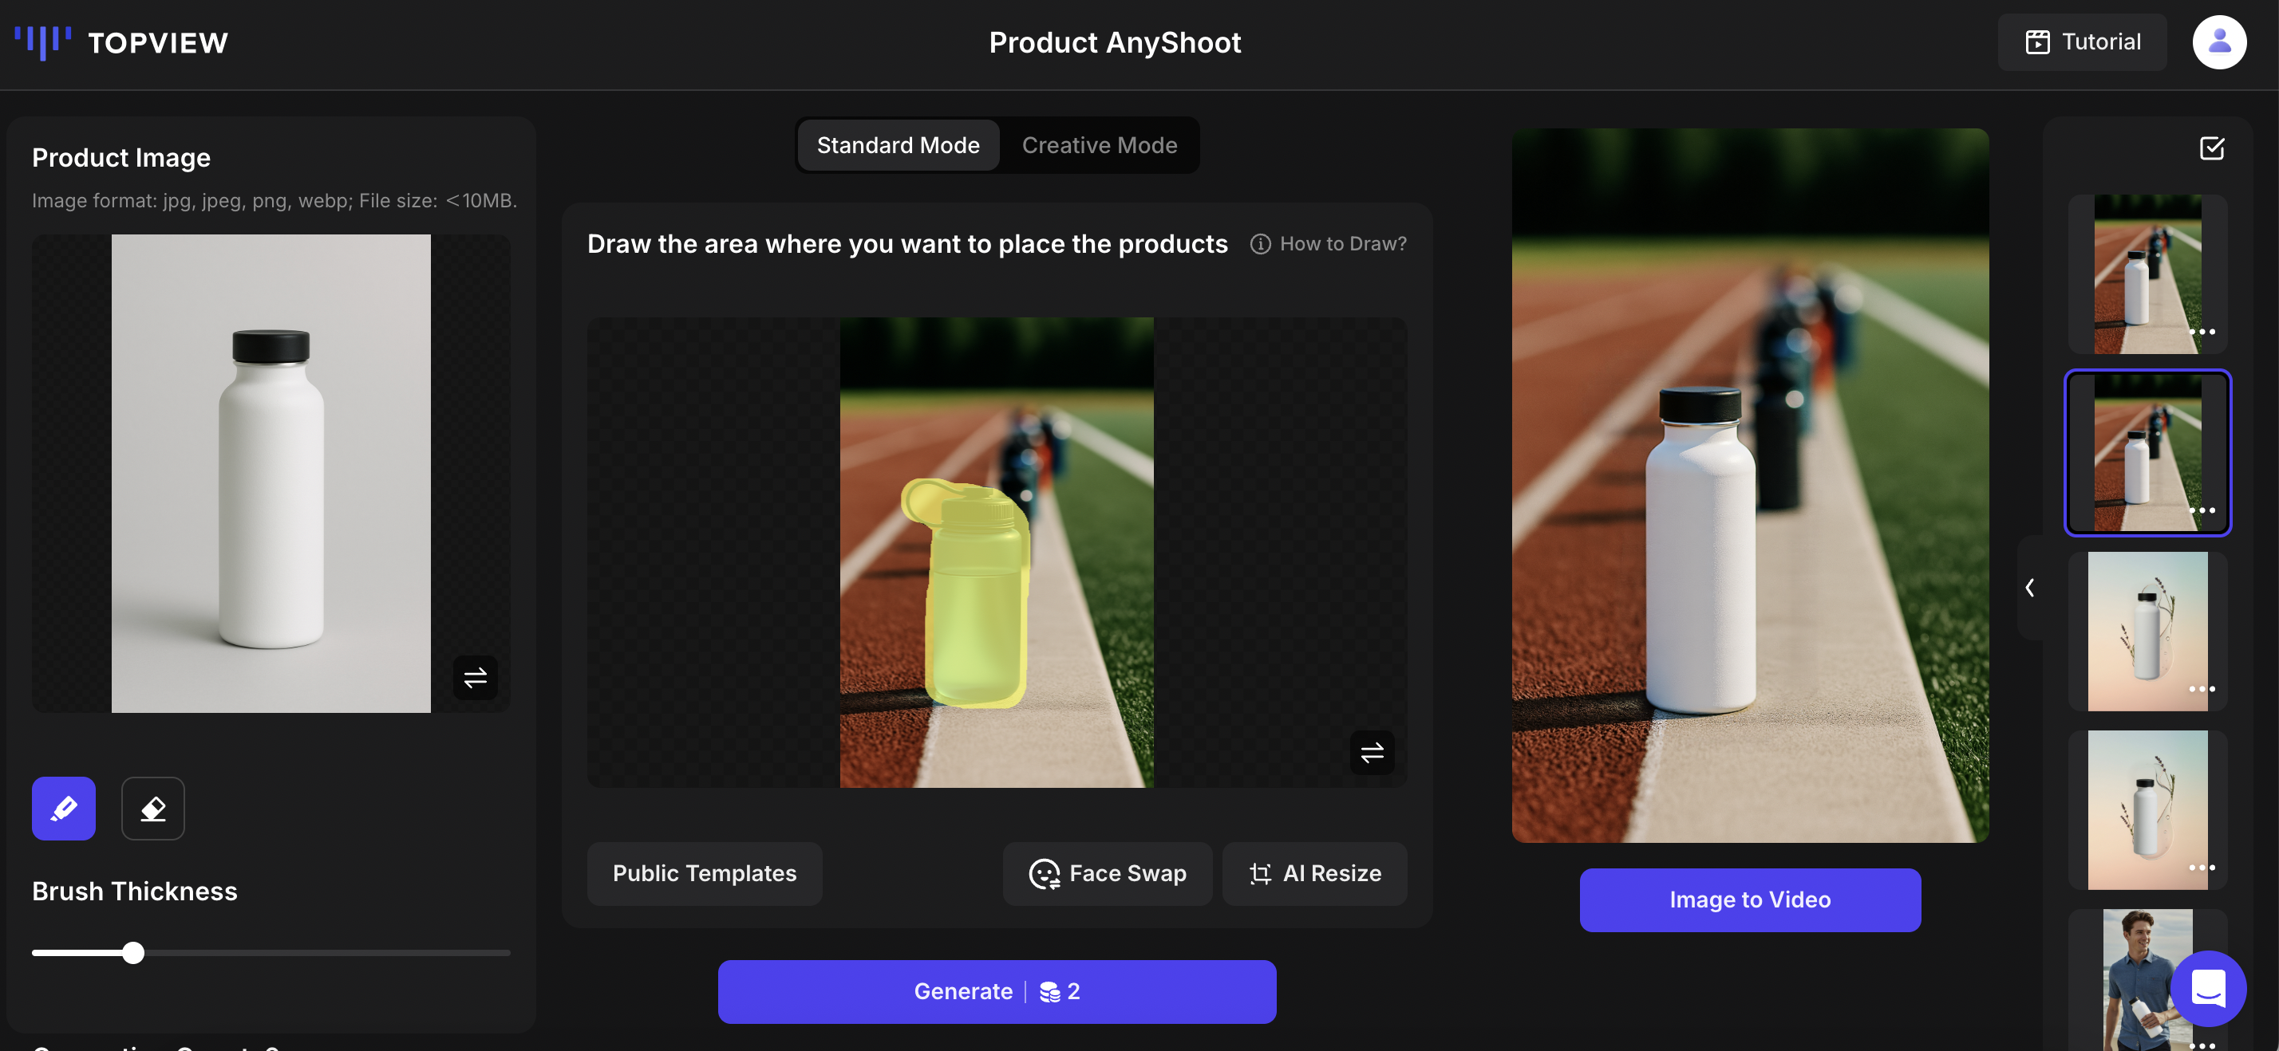Click swap icon on product image
The image size is (2279, 1051).
tap(475, 677)
